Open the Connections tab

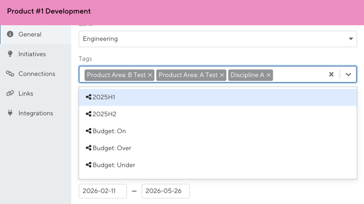pos(35,74)
